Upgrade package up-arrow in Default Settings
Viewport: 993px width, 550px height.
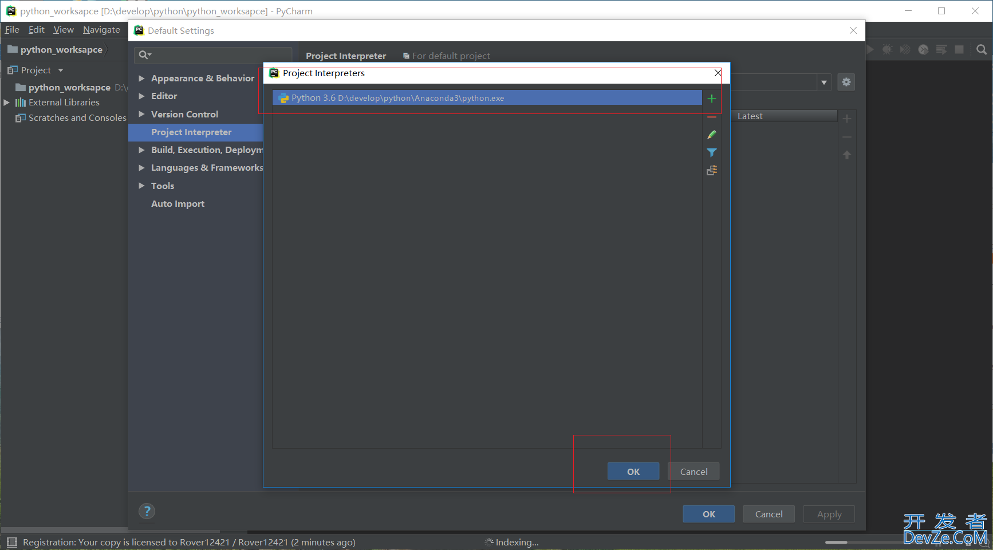point(847,155)
